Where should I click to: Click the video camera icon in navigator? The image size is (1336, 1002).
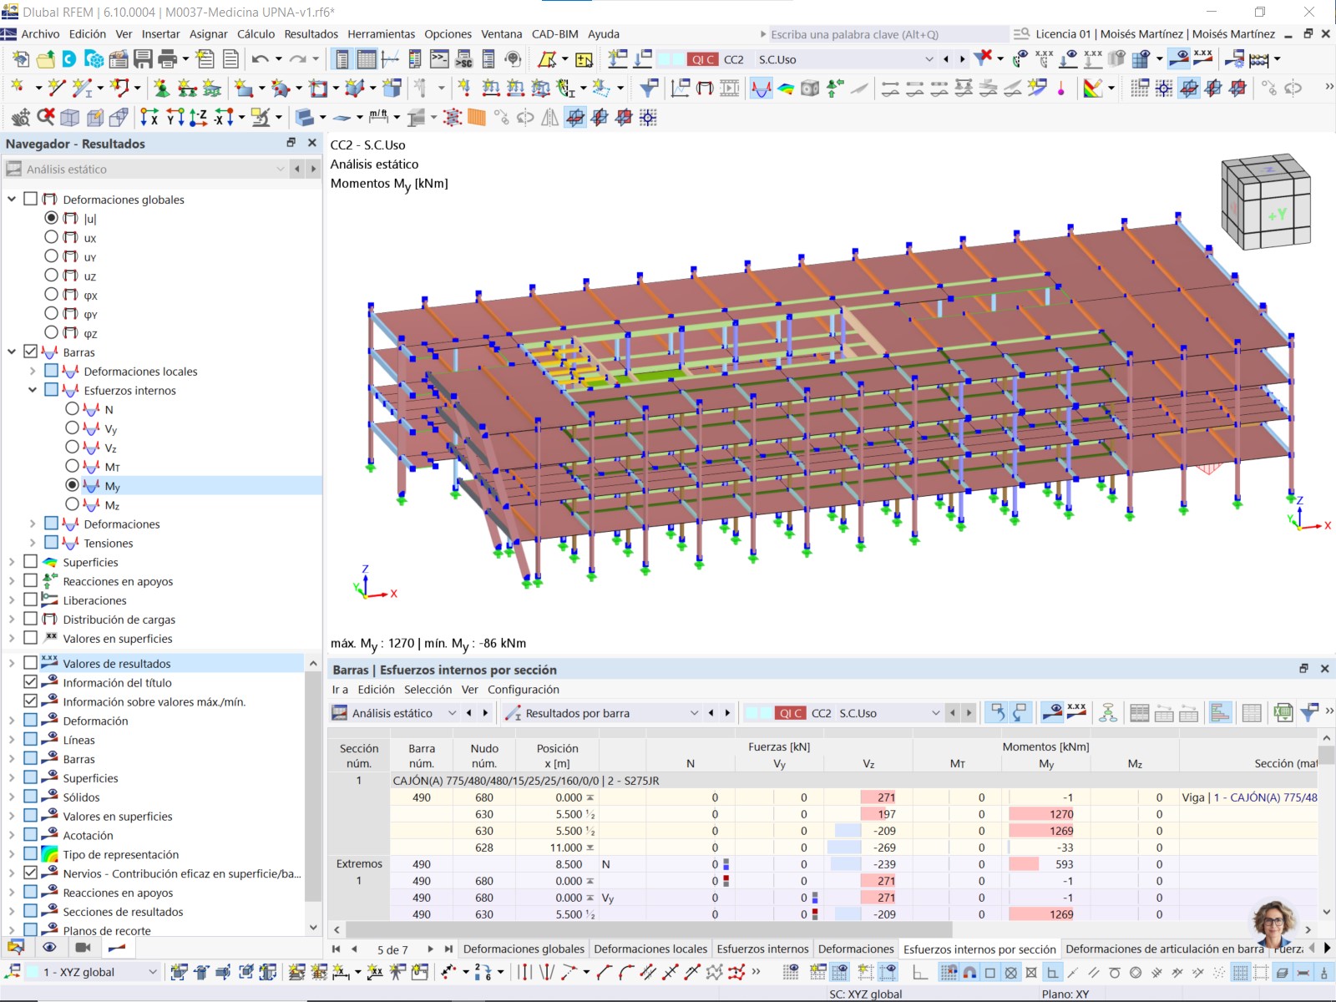(x=83, y=947)
